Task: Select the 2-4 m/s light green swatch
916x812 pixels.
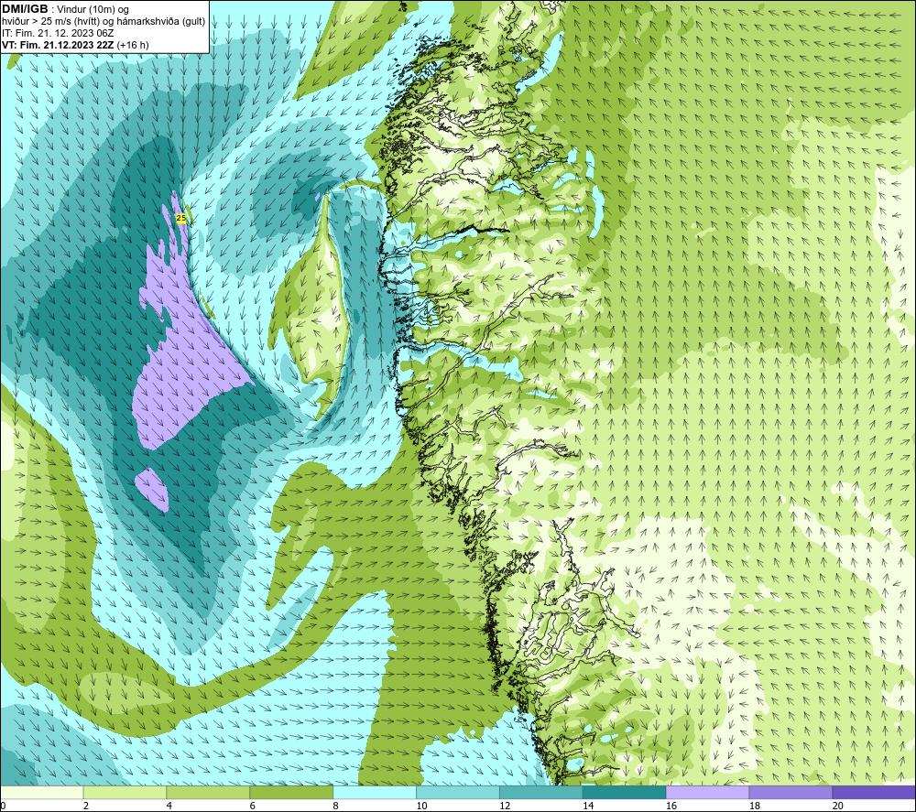Action: click(125, 792)
